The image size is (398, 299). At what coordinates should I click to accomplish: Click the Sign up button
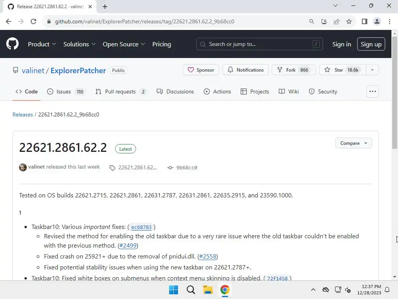pos(371,44)
